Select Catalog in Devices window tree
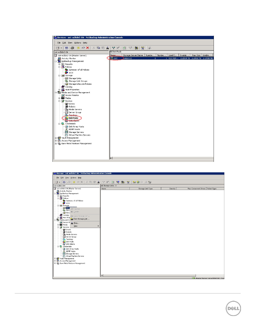This screenshot has height=331, width=256. pos(69,87)
